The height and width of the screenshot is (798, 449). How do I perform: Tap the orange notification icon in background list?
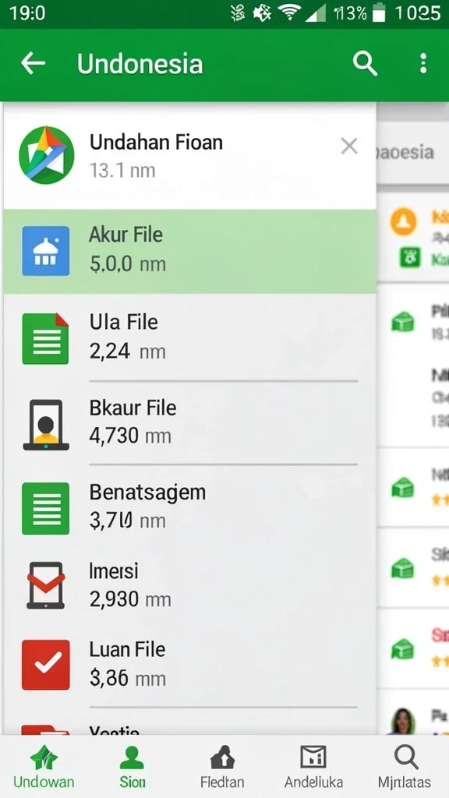403,222
